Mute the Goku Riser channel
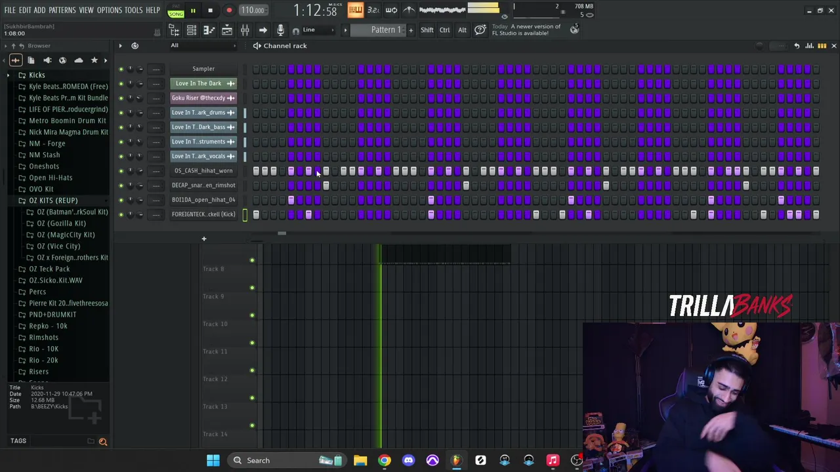The width and height of the screenshot is (840, 472). coord(121,98)
